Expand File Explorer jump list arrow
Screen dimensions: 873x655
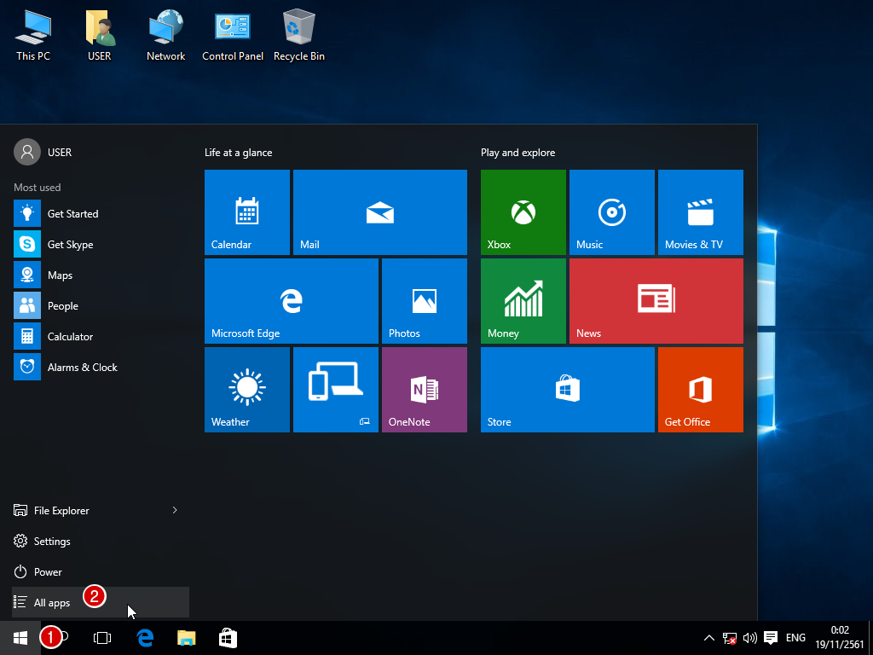175,510
